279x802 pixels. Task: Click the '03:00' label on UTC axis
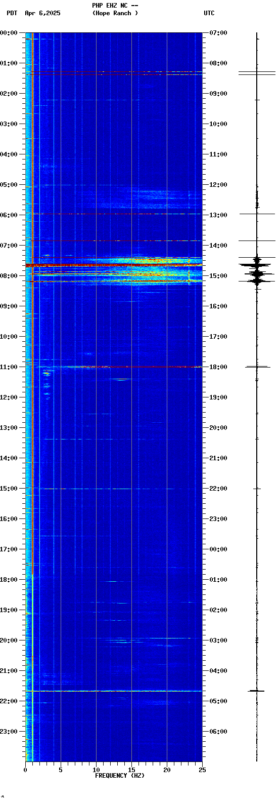218,640
